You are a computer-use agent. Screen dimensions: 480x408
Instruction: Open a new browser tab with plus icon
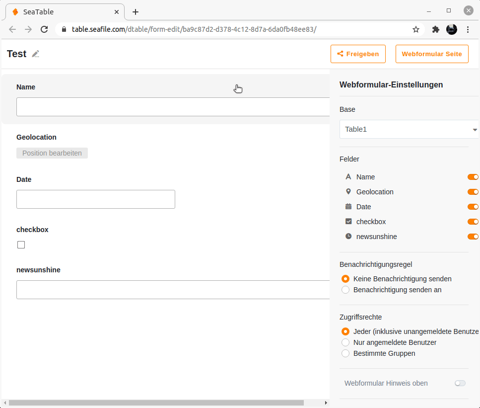(x=136, y=12)
